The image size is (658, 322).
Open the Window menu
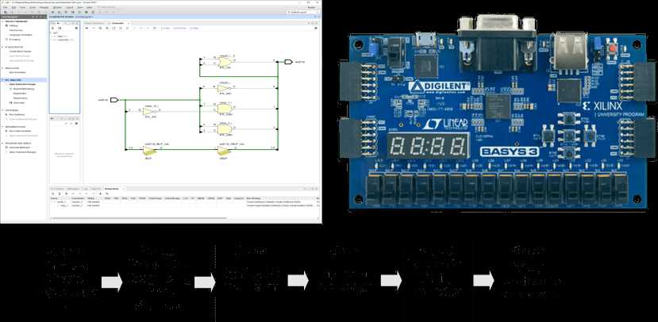coord(57,8)
